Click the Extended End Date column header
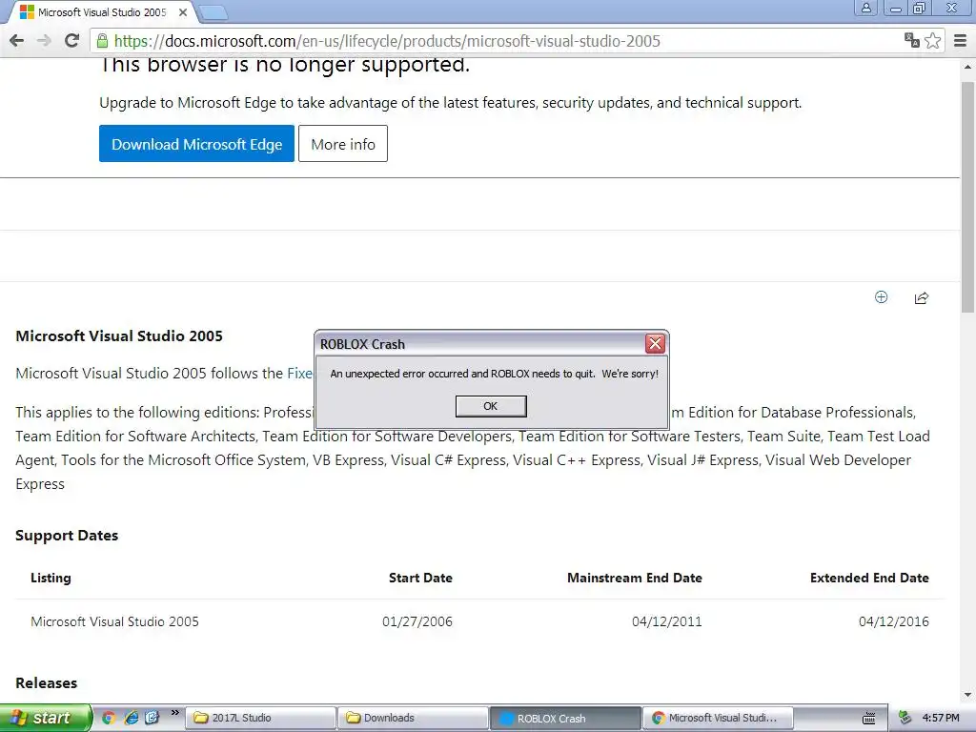This screenshot has height=732, width=976. pyautogui.click(x=869, y=578)
